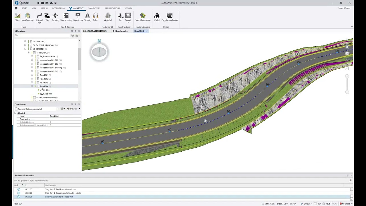This screenshot has width=366, height=206.
Task: Switch to COLLABORATION MODEL view tab
Action: (95, 31)
